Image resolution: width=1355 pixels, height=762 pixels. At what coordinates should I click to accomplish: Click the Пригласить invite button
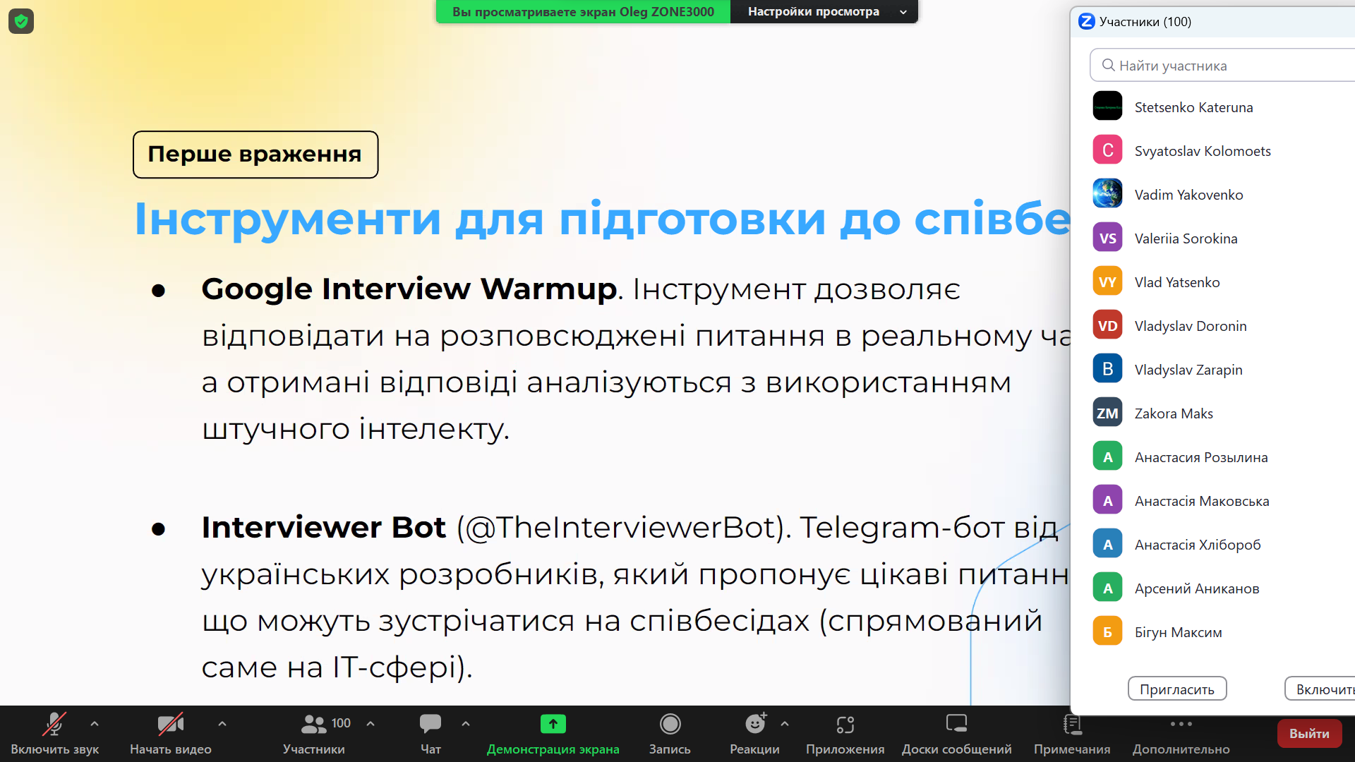click(x=1177, y=689)
